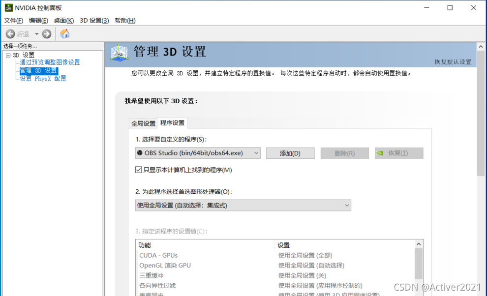The image size is (487, 296).
Task: Open the 3D 设置(3) menu
Action: pyautogui.click(x=94, y=21)
